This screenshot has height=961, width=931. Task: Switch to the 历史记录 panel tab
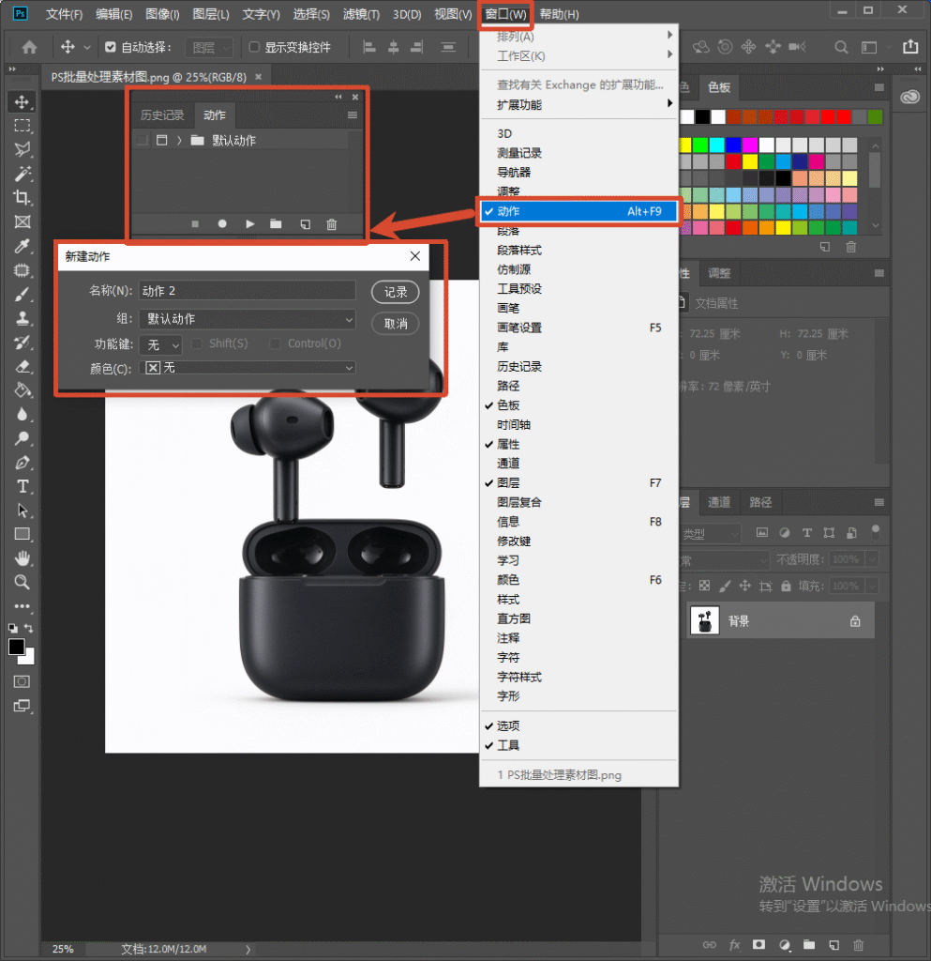click(x=162, y=115)
